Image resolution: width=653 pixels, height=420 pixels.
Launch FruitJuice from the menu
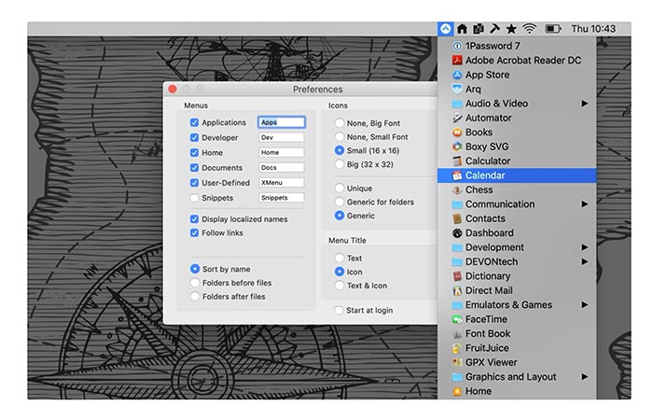[x=517, y=348]
